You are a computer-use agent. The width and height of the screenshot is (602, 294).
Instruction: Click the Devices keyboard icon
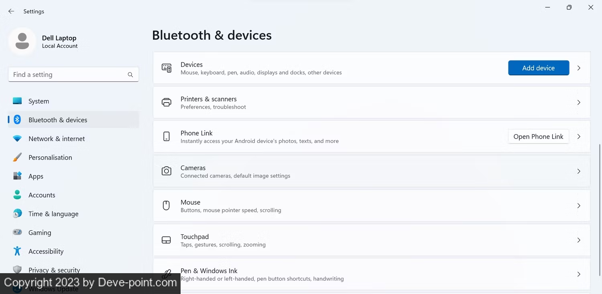pyautogui.click(x=167, y=68)
